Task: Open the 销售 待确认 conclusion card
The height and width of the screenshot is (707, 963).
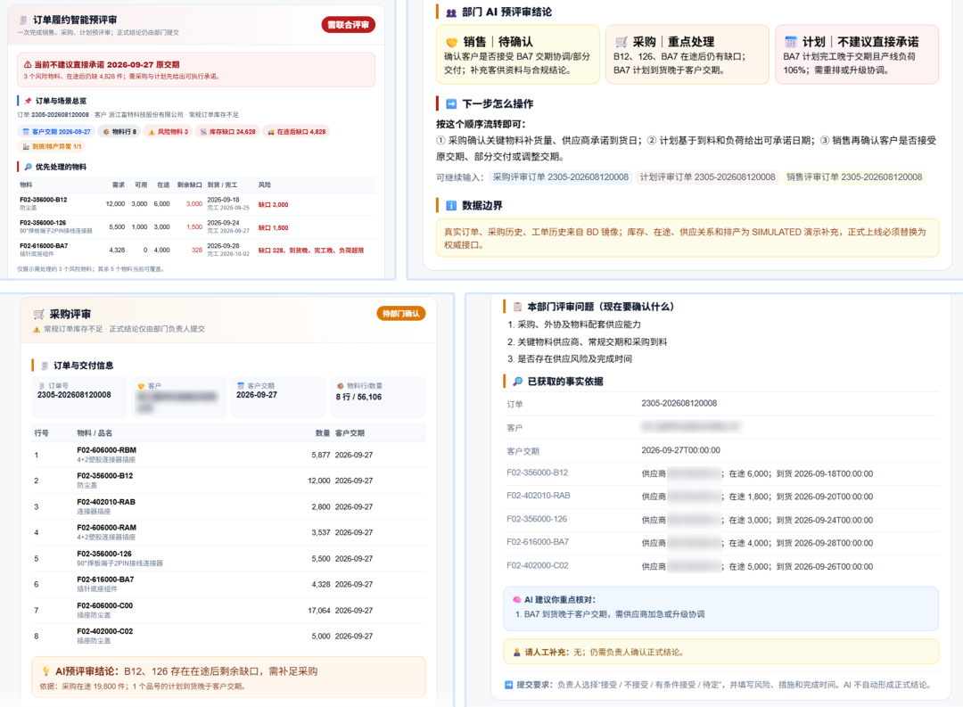Action: pyautogui.click(x=518, y=54)
